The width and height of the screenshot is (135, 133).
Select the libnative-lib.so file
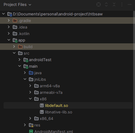tap(59, 112)
